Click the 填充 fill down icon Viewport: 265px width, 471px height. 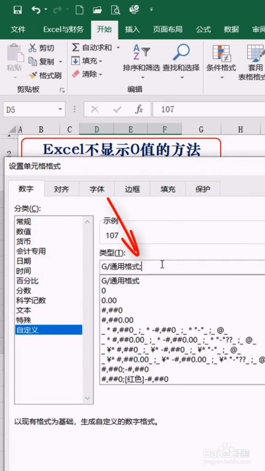pyautogui.click(x=75, y=61)
